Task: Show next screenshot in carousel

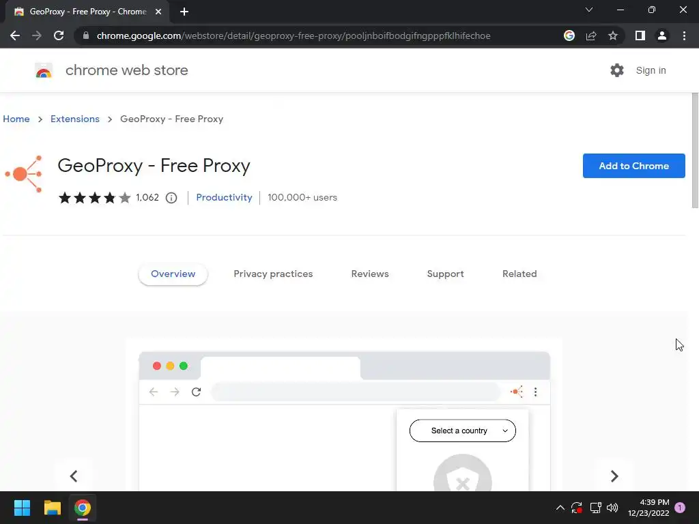Action: click(614, 476)
